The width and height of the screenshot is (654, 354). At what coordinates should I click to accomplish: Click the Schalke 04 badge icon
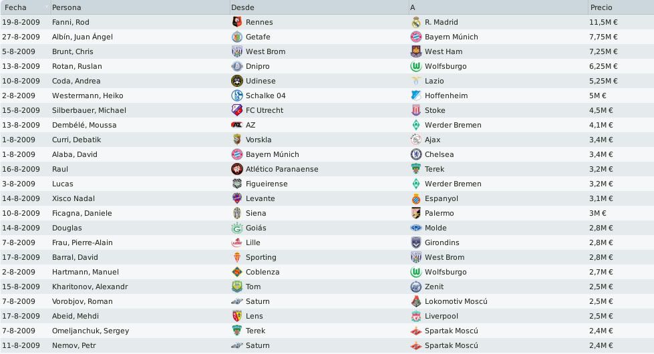pos(237,96)
